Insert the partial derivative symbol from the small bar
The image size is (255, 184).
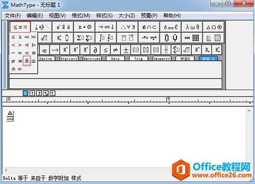[95, 50]
